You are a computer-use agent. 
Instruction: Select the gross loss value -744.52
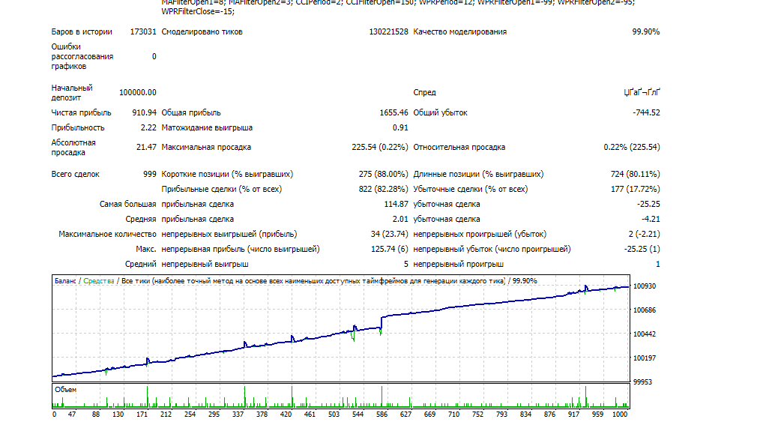646,112
